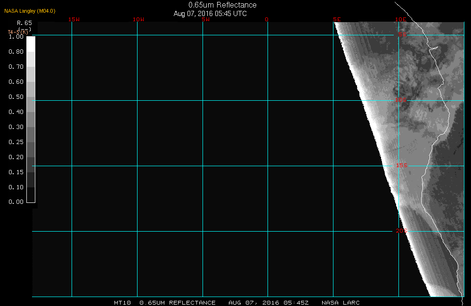Click the 'R.65' colorbar heading
The image size is (471, 306).
pos(24,23)
